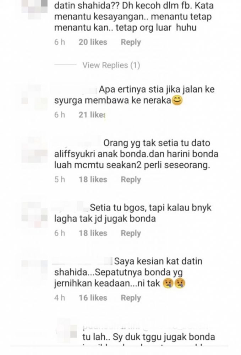Reply to the 'Setia tu bgos' comment

pos(131,233)
